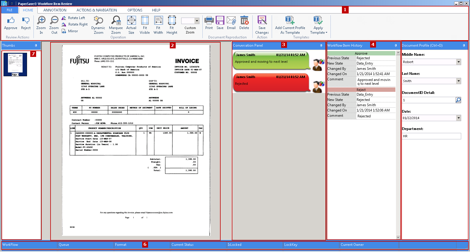Screen dimensions: 470x252
Task: Apply Fit Visible view
Action: [145, 25]
